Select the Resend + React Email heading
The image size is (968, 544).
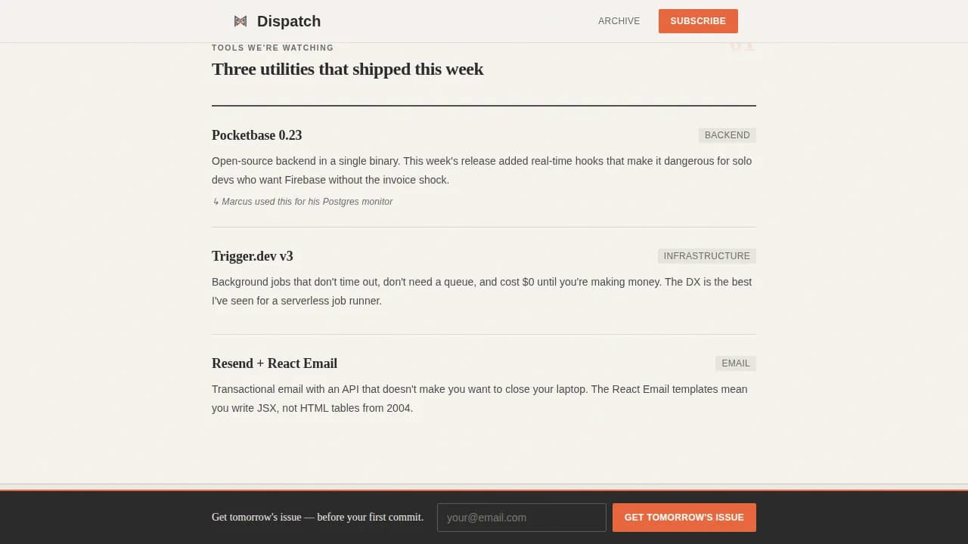tap(275, 363)
